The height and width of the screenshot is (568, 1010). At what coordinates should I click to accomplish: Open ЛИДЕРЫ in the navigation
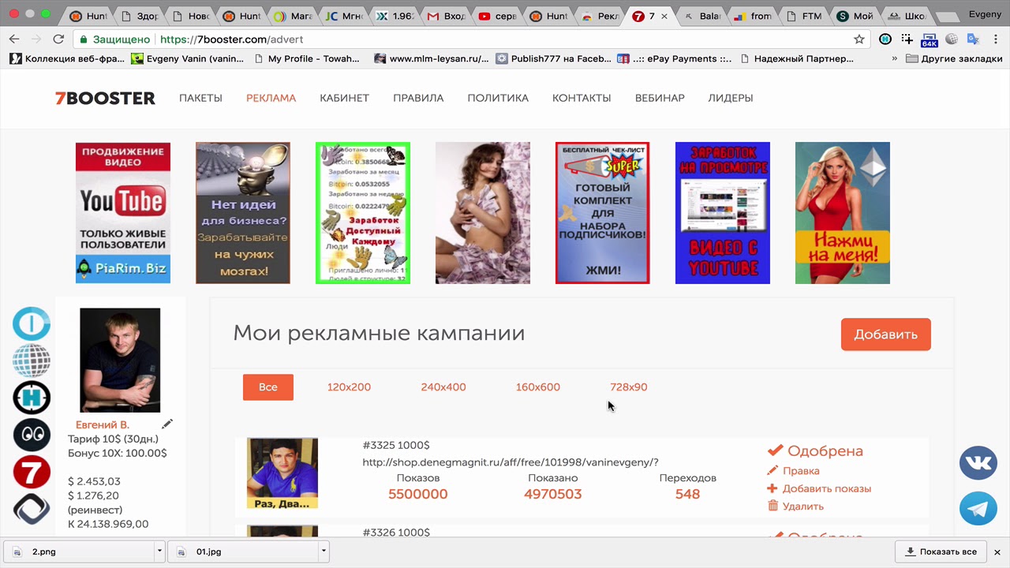coord(731,98)
